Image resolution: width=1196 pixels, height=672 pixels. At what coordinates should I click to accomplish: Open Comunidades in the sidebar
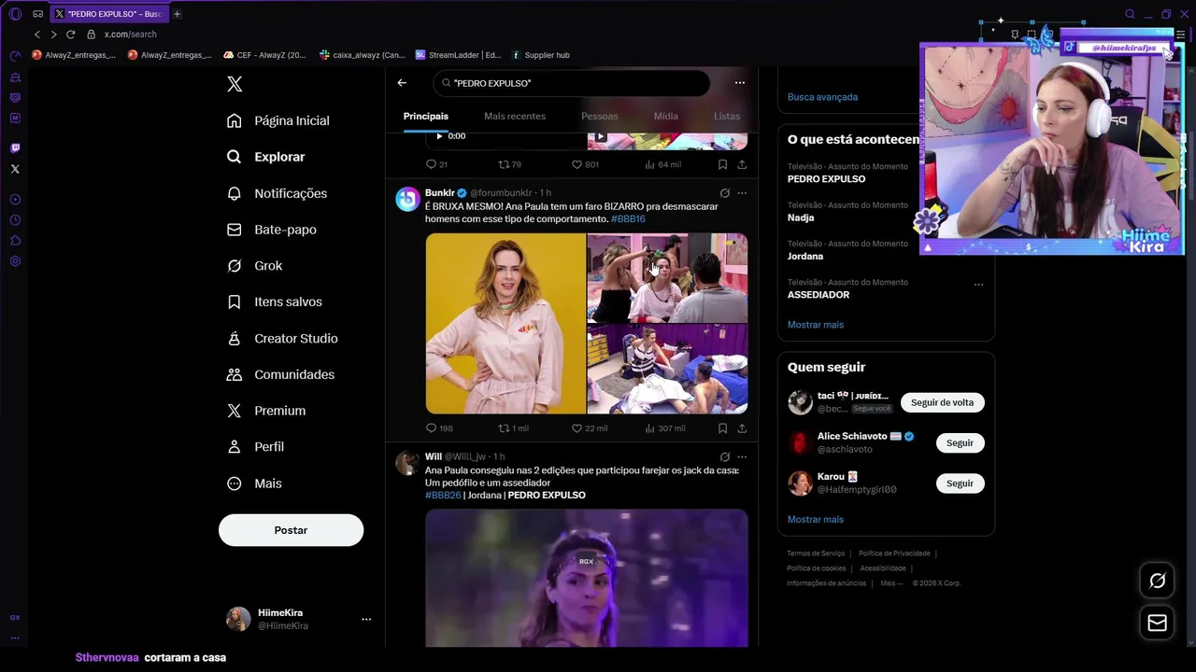(280, 374)
